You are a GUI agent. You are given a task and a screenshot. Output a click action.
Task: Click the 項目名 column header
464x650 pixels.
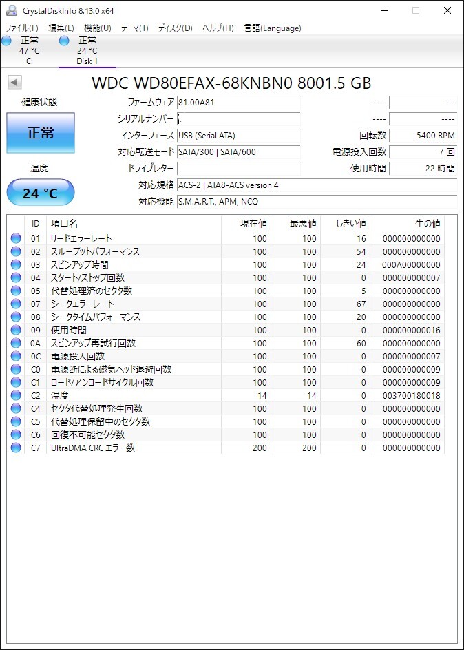pos(65,224)
